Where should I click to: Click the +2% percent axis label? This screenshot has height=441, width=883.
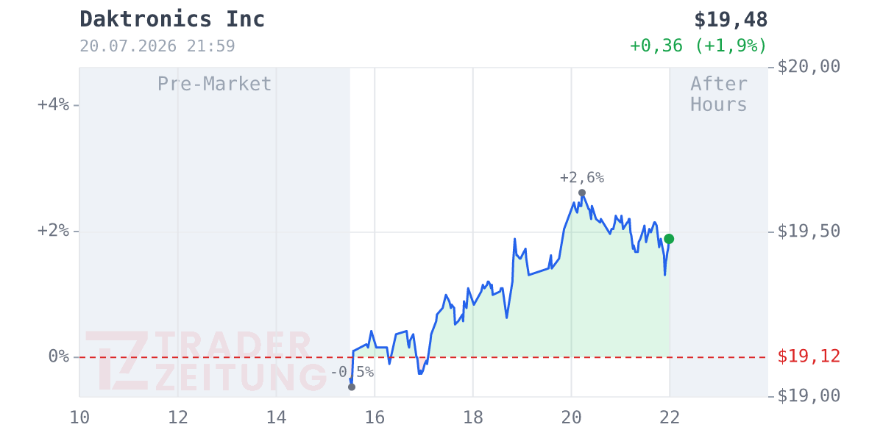53,231
